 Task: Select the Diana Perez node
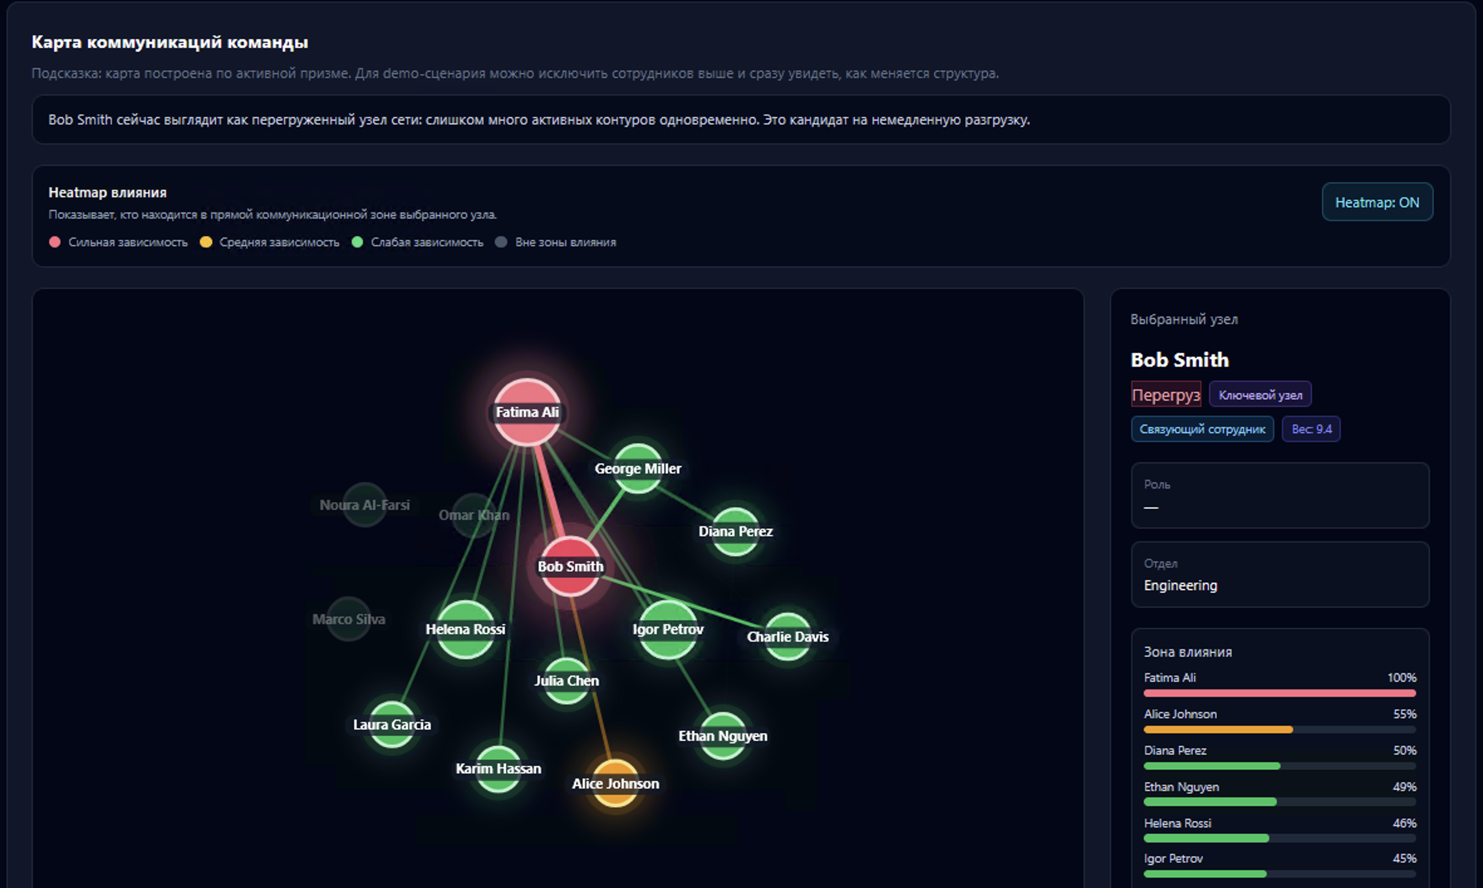point(735,531)
